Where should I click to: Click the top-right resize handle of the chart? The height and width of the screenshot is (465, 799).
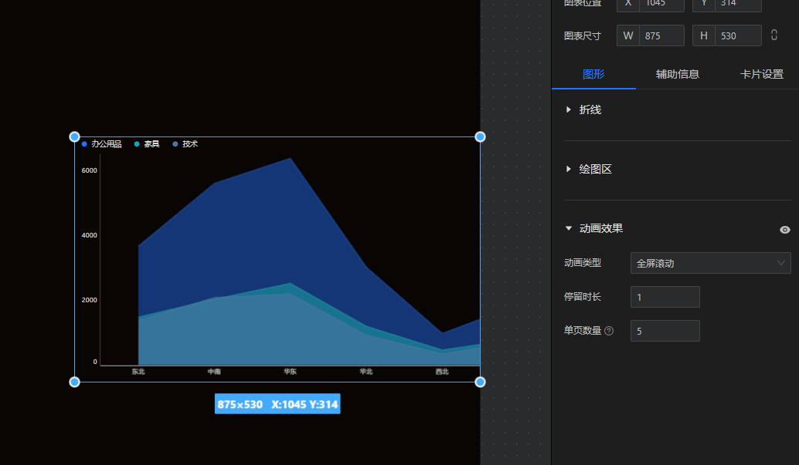point(480,137)
